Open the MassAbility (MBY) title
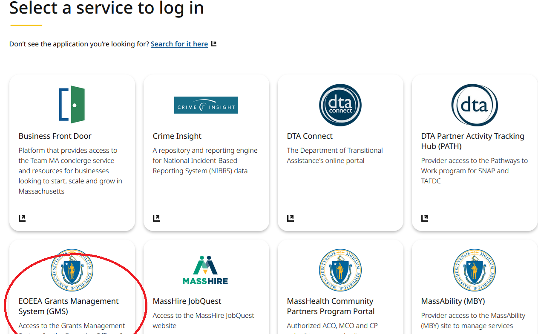This screenshot has height=334, width=538. point(453,301)
